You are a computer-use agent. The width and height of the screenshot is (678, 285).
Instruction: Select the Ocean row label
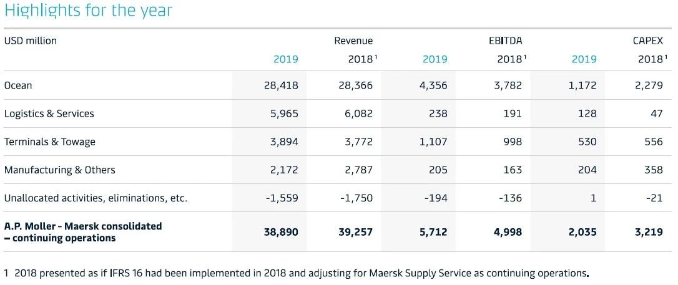pyautogui.click(x=18, y=85)
